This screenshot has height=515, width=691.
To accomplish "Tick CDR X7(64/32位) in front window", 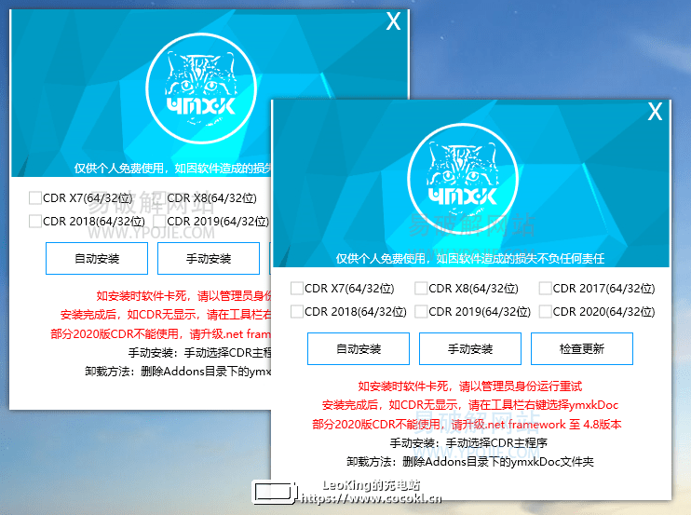I will 297,289.
